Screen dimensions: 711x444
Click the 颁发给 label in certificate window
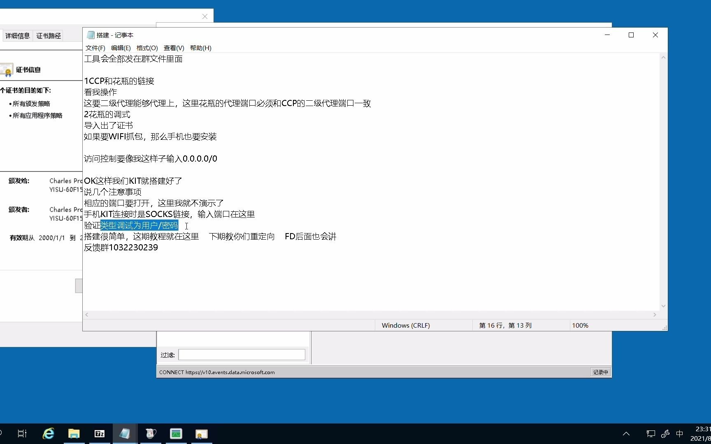point(19,181)
